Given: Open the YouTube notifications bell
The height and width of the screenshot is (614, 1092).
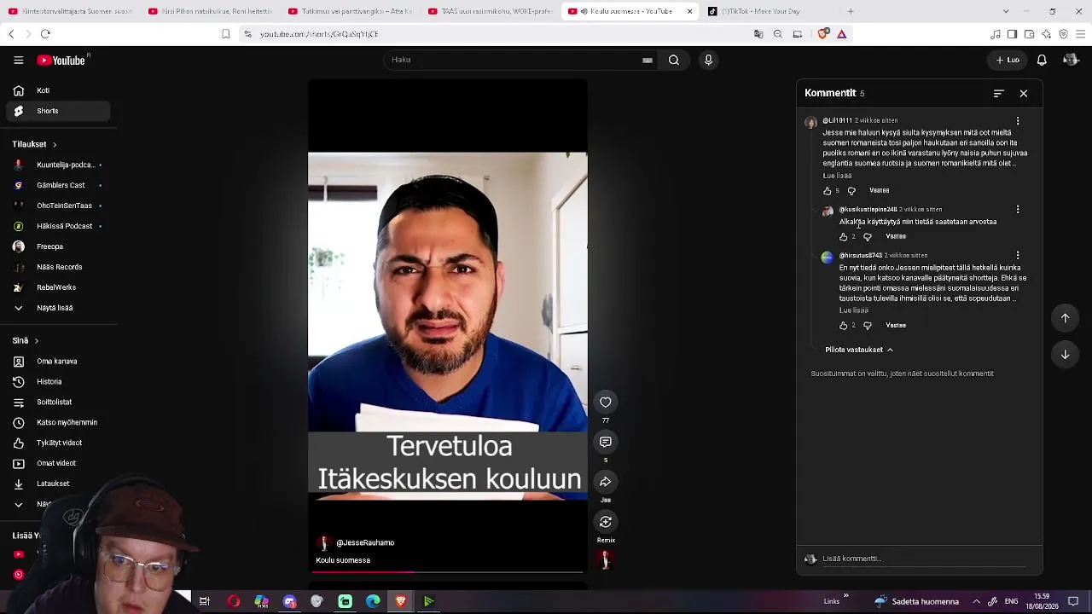Looking at the screenshot, I should [1042, 60].
